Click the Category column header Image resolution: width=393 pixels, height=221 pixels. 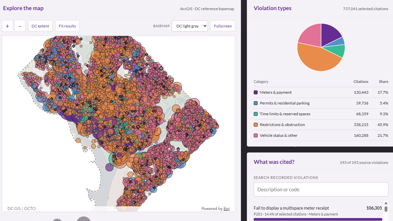[261, 82]
